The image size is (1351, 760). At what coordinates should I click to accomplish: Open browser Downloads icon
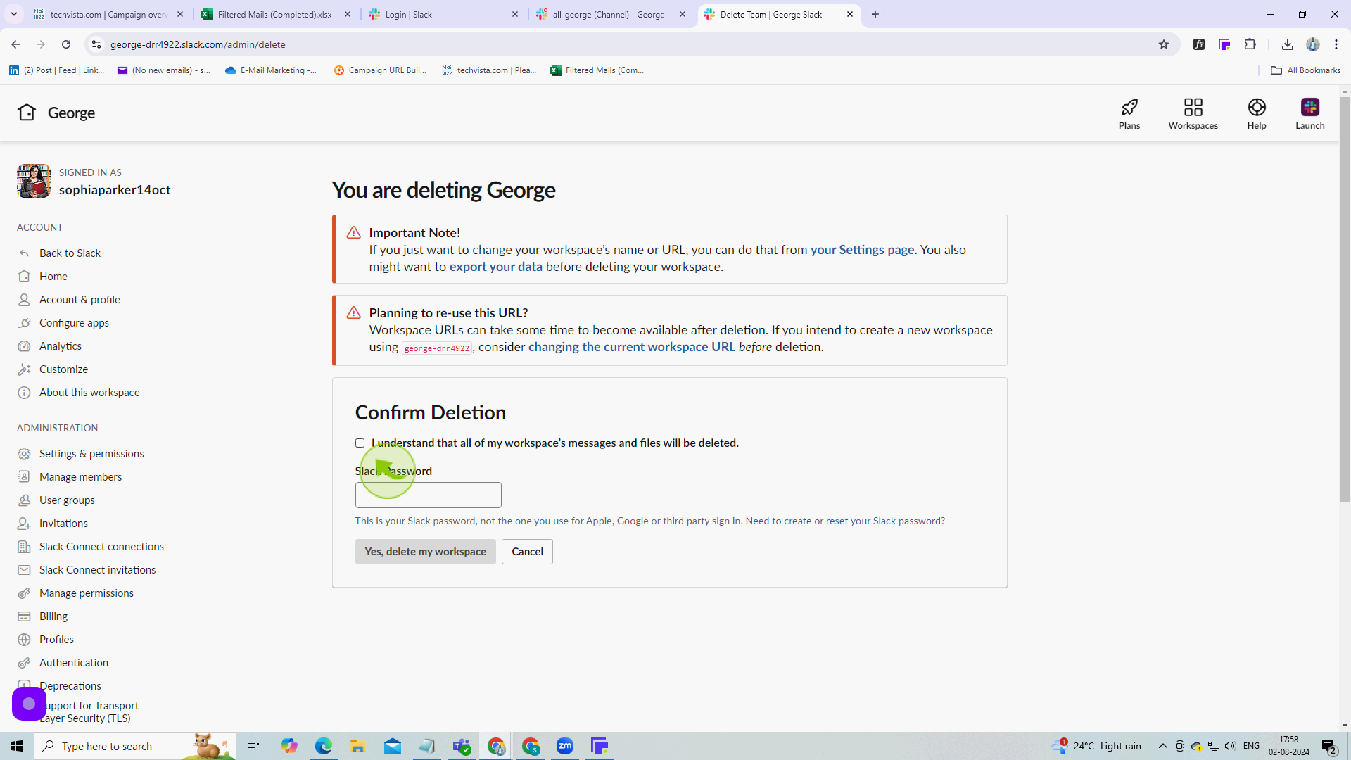1287,44
